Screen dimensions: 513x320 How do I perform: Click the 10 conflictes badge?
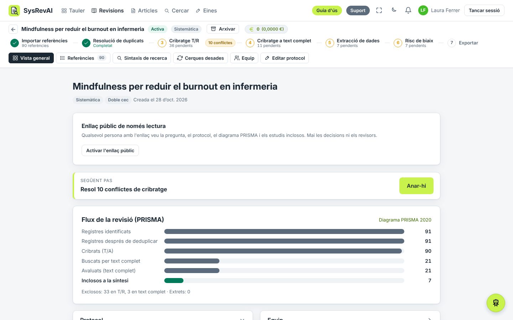[x=220, y=43]
